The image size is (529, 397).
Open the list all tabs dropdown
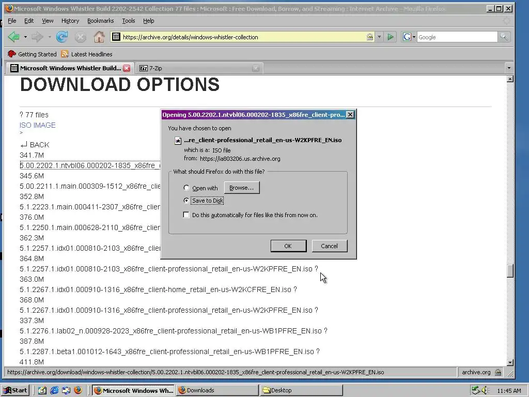509,68
